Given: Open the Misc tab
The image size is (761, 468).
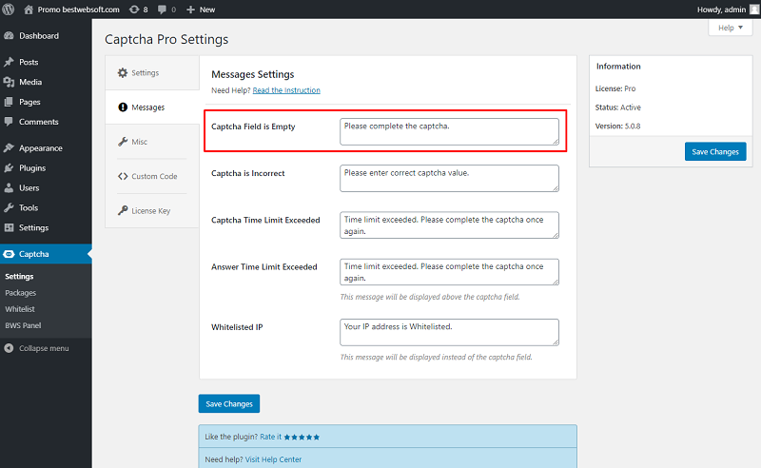Looking at the screenshot, I should (x=152, y=142).
